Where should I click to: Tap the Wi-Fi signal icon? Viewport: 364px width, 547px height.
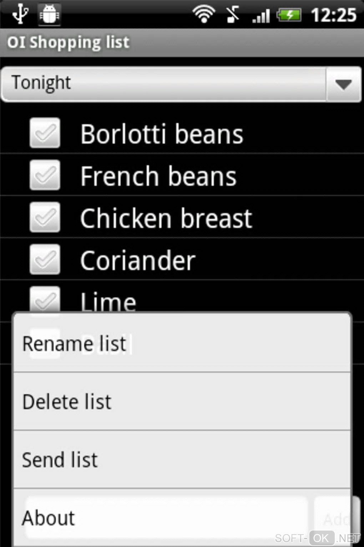pos(204,14)
